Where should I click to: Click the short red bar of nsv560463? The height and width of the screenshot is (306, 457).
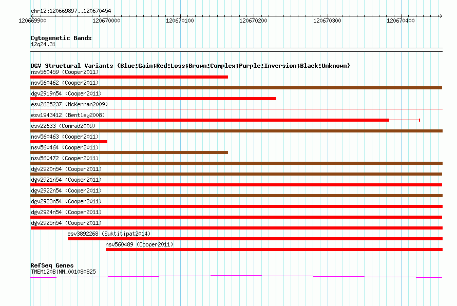pyautogui.click(x=69, y=142)
